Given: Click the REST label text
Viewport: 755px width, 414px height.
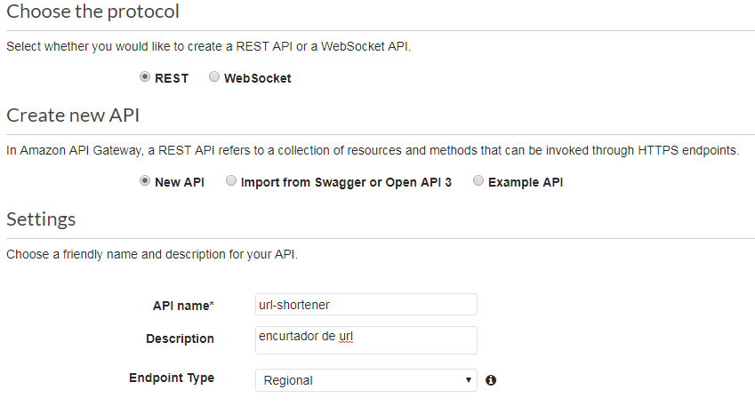Looking at the screenshot, I should click(172, 78).
